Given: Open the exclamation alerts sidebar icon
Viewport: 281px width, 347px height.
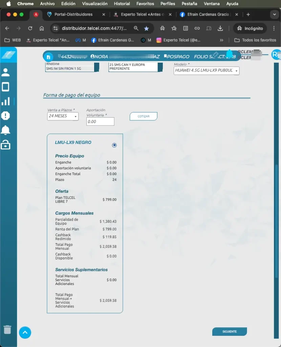Looking at the screenshot, I should 5,116.
